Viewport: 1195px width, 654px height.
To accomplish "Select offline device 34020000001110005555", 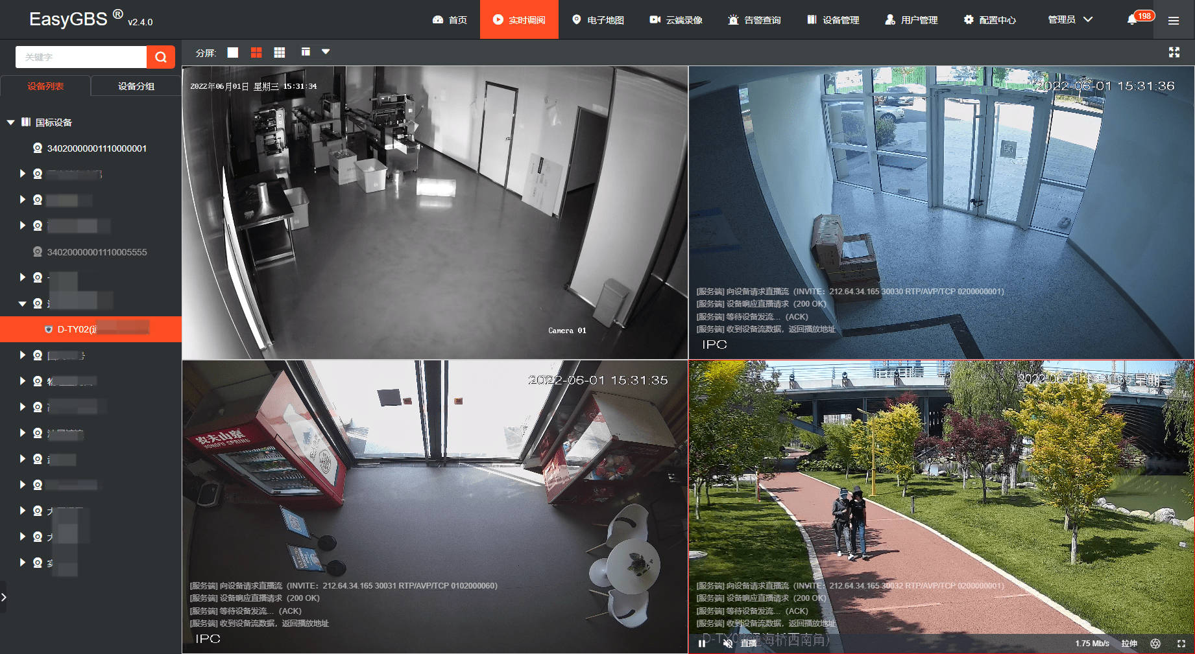I will pos(97,252).
